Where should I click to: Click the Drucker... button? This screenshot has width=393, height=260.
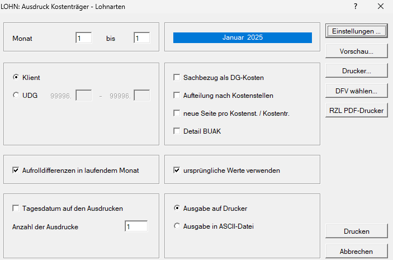[356, 71]
